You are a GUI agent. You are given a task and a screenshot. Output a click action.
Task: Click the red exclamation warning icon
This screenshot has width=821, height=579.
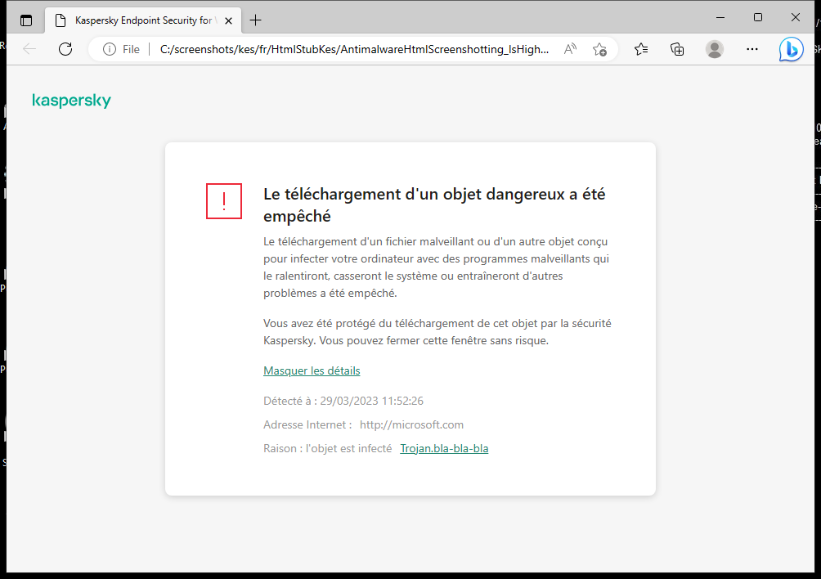(223, 201)
